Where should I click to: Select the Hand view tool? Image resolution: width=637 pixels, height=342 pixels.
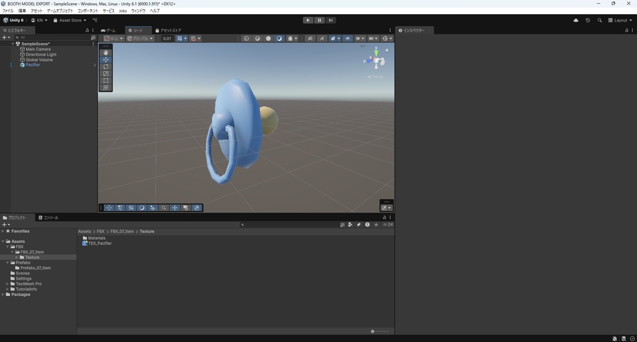[106, 52]
